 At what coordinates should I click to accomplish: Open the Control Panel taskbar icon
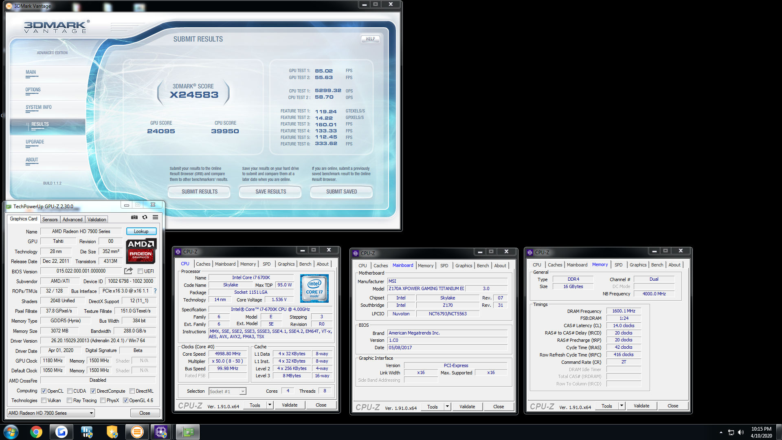[87, 432]
